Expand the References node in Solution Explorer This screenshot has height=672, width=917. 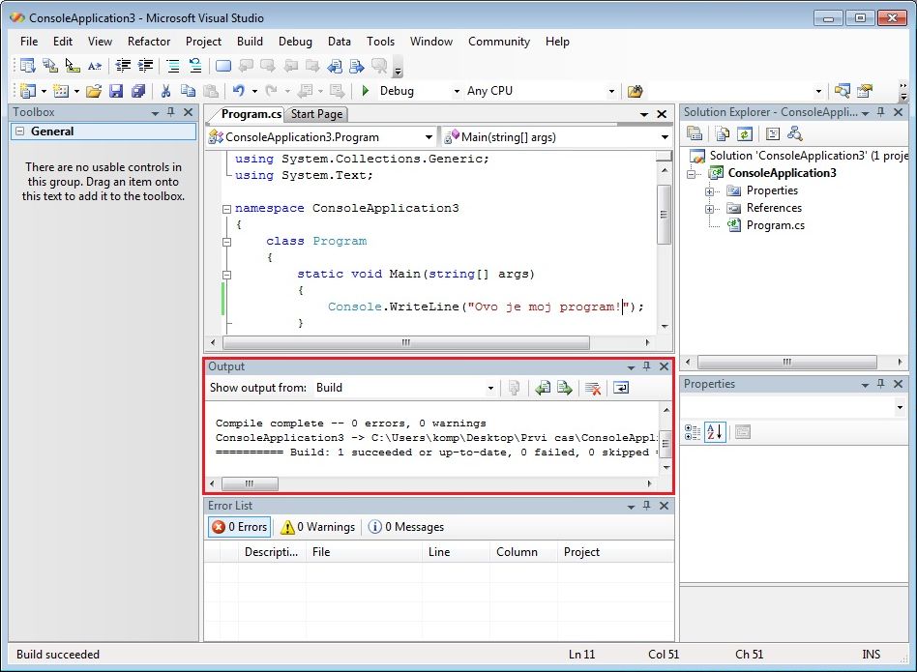click(x=709, y=209)
